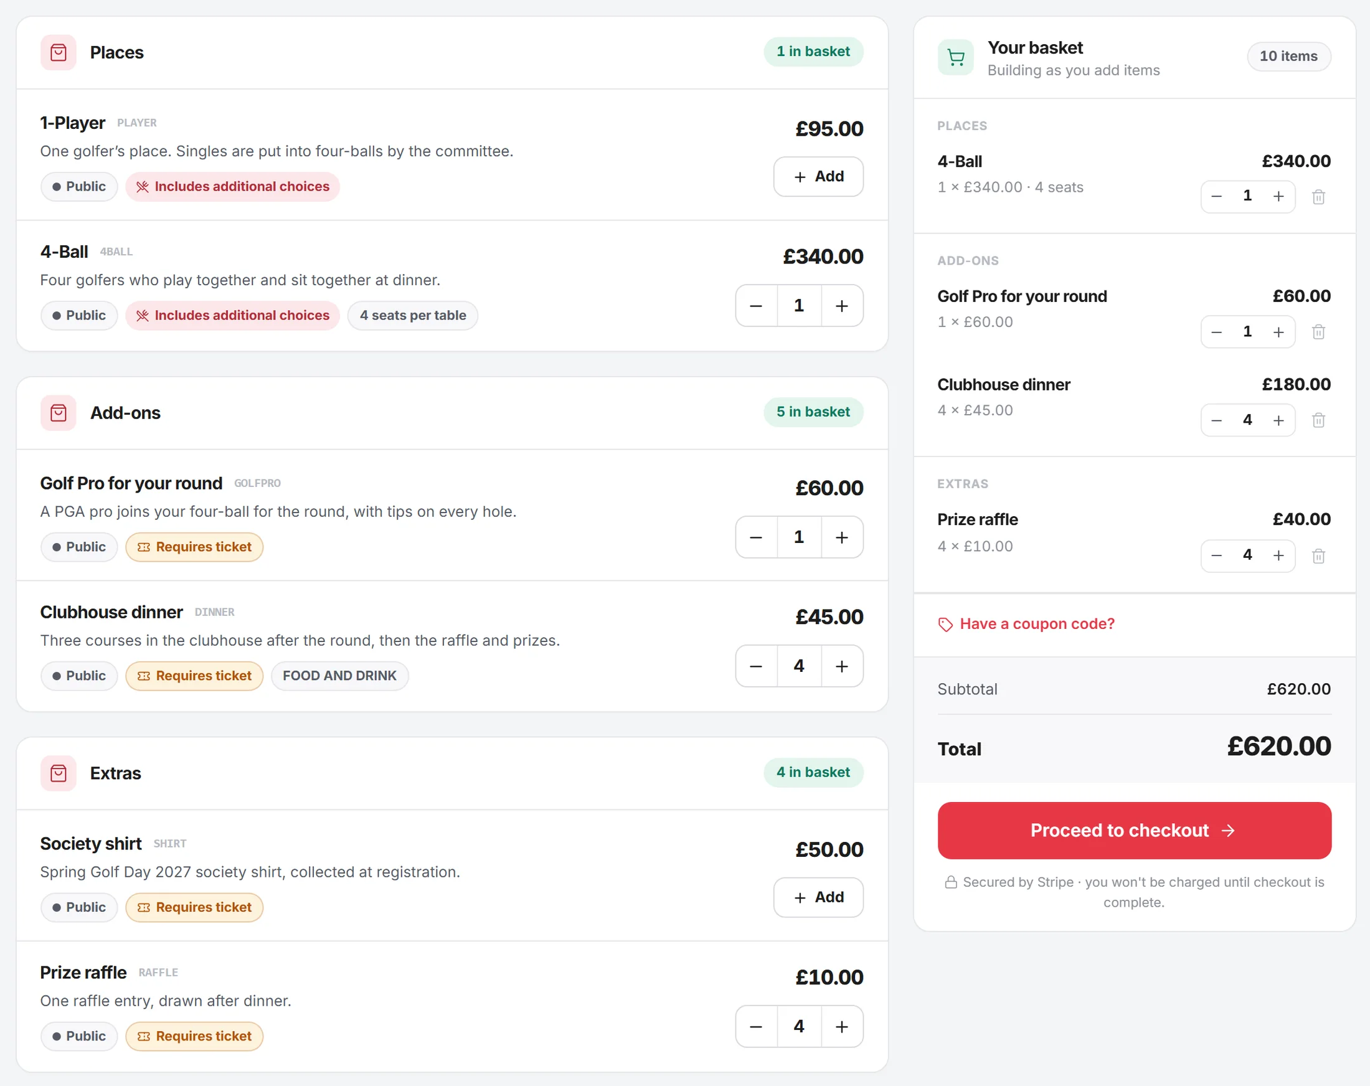The width and height of the screenshot is (1370, 1086).
Task: Click 1-Player Includes additional choices tag
Action: (232, 186)
